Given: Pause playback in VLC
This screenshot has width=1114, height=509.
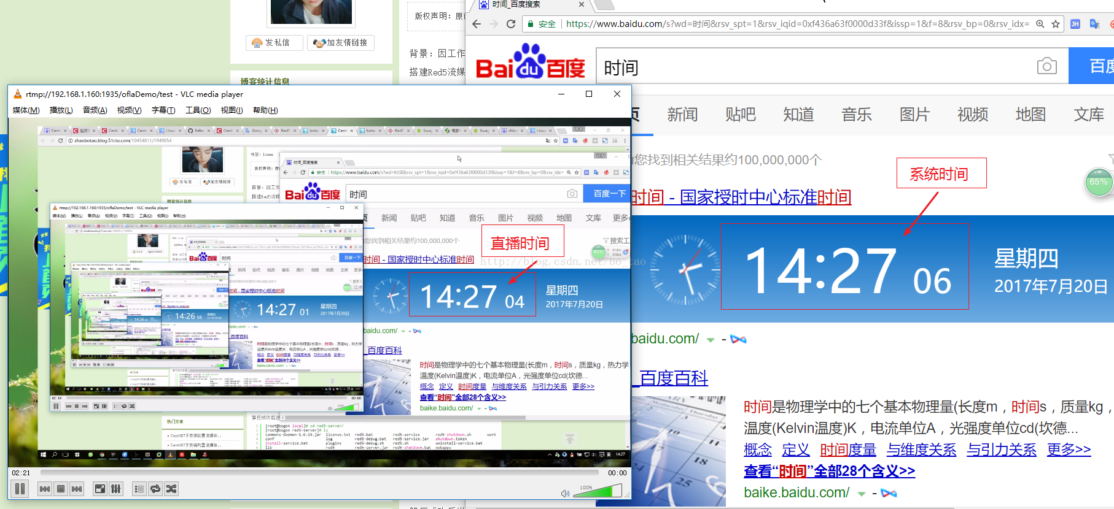Looking at the screenshot, I should point(20,489).
